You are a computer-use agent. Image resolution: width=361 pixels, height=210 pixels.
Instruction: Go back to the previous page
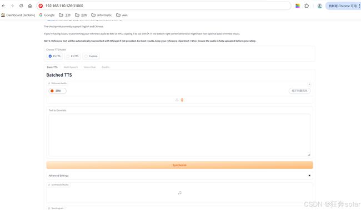tap(3, 6)
